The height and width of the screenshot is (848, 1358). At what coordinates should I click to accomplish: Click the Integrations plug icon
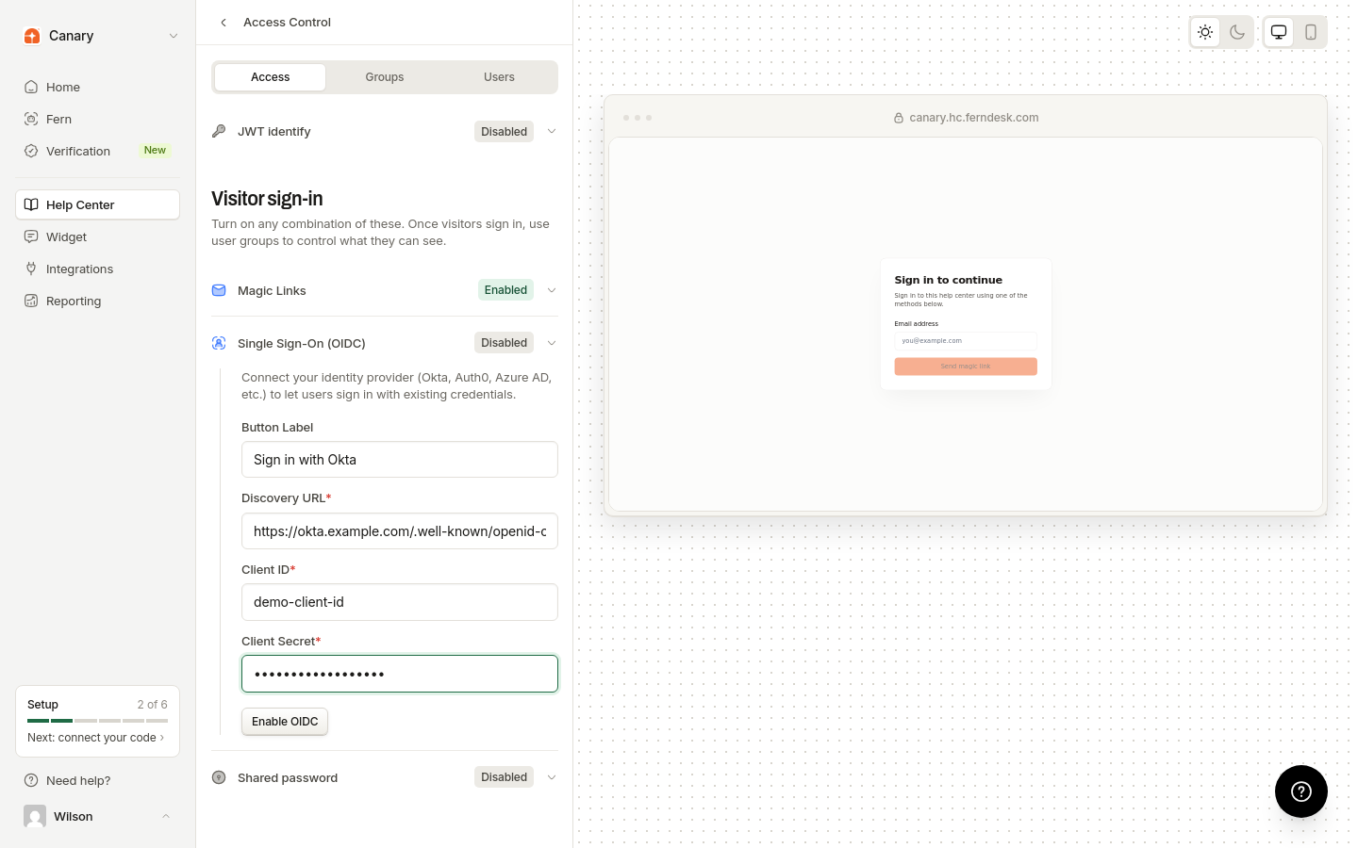click(x=31, y=269)
